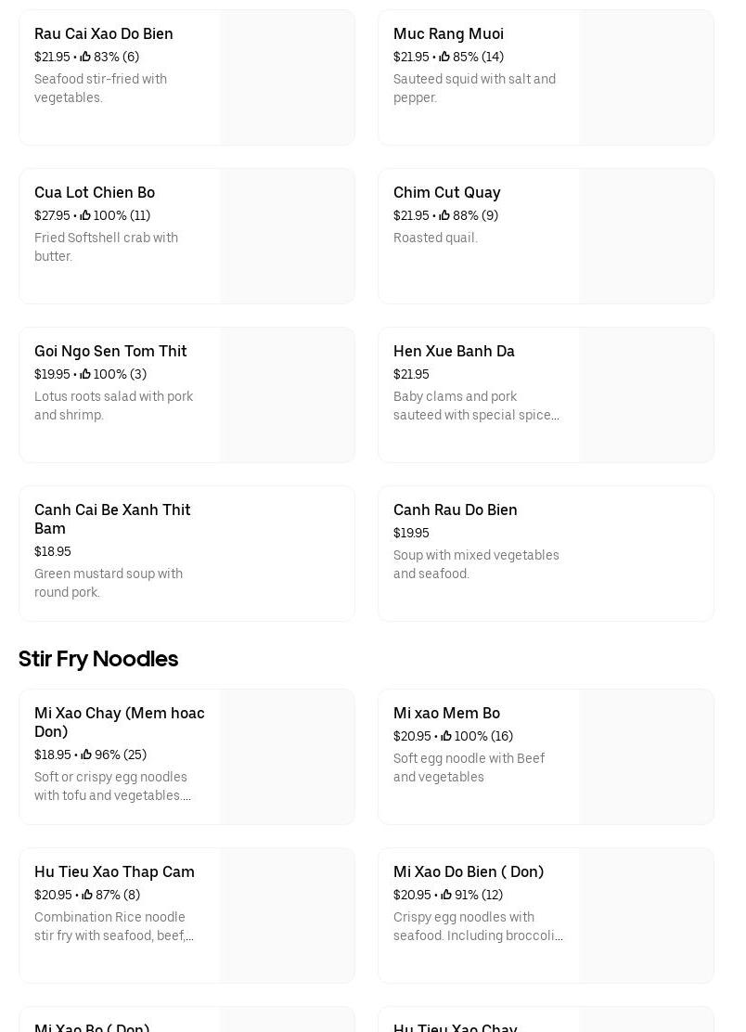This screenshot has width=746, height=1032.
Task: Click the Roasted quail description text
Action: point(435,239)
